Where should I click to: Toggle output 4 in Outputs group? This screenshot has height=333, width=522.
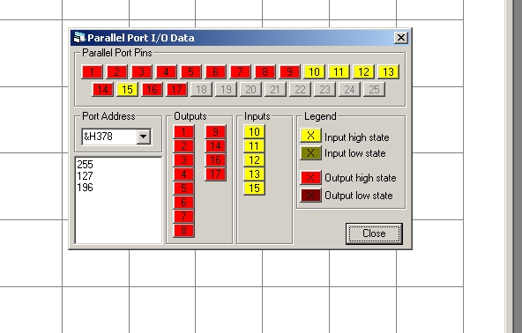coord(183,174)
